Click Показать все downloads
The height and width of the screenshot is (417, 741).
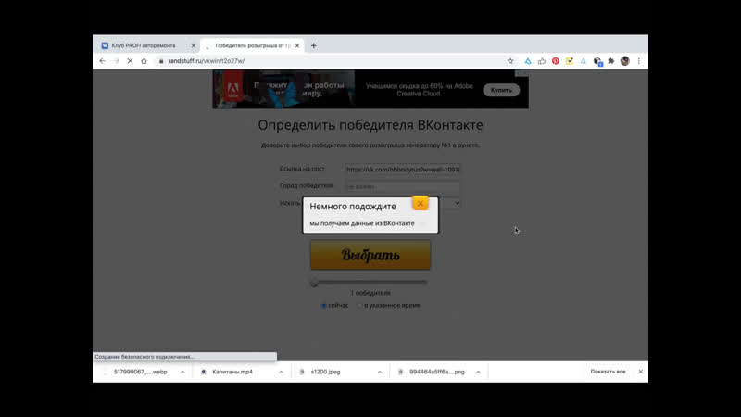608,372
